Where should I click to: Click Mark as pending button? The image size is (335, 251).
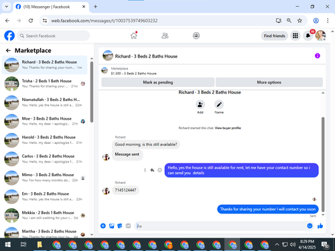point(158,82)
